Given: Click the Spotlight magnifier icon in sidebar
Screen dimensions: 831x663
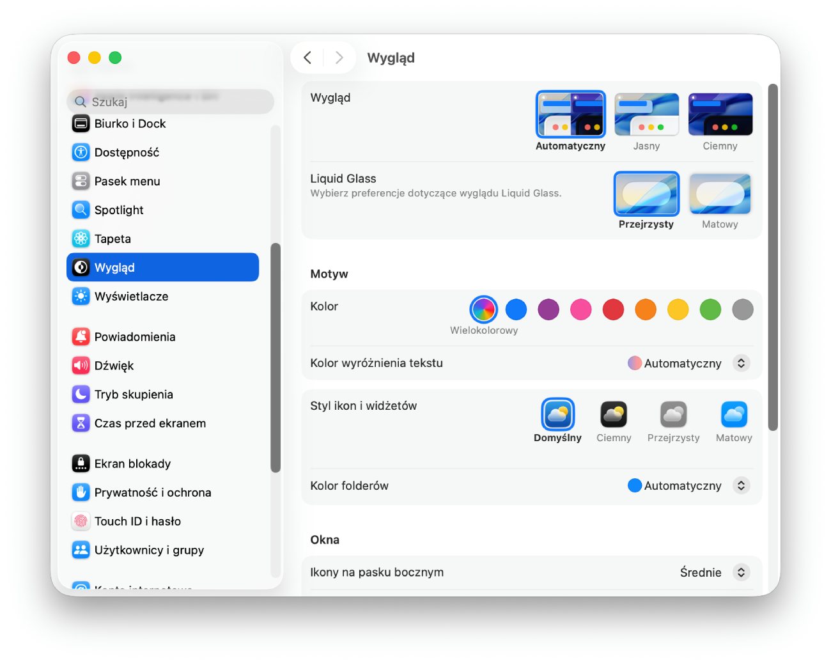Looking at the screenshot, I should [81, 210].
